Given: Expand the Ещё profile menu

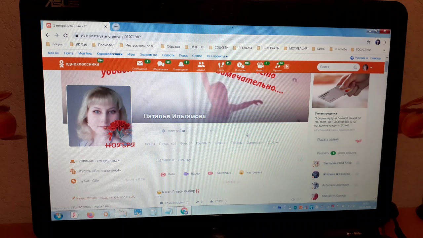Looking at the screenshot, I should (x=273, y=142).
